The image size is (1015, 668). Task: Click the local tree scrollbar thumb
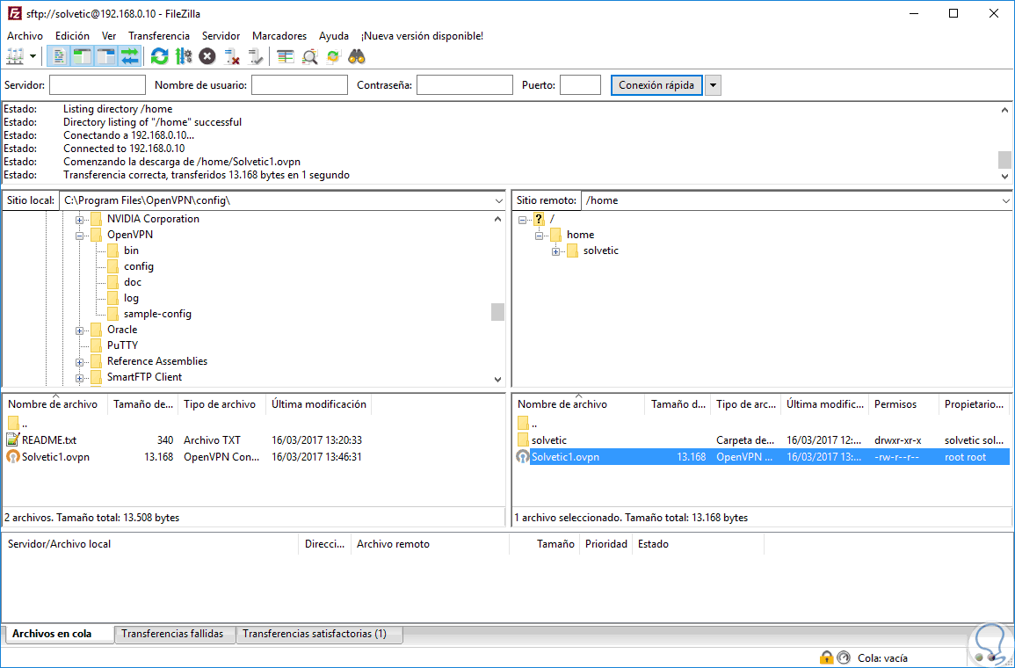[x=497, y=312]
